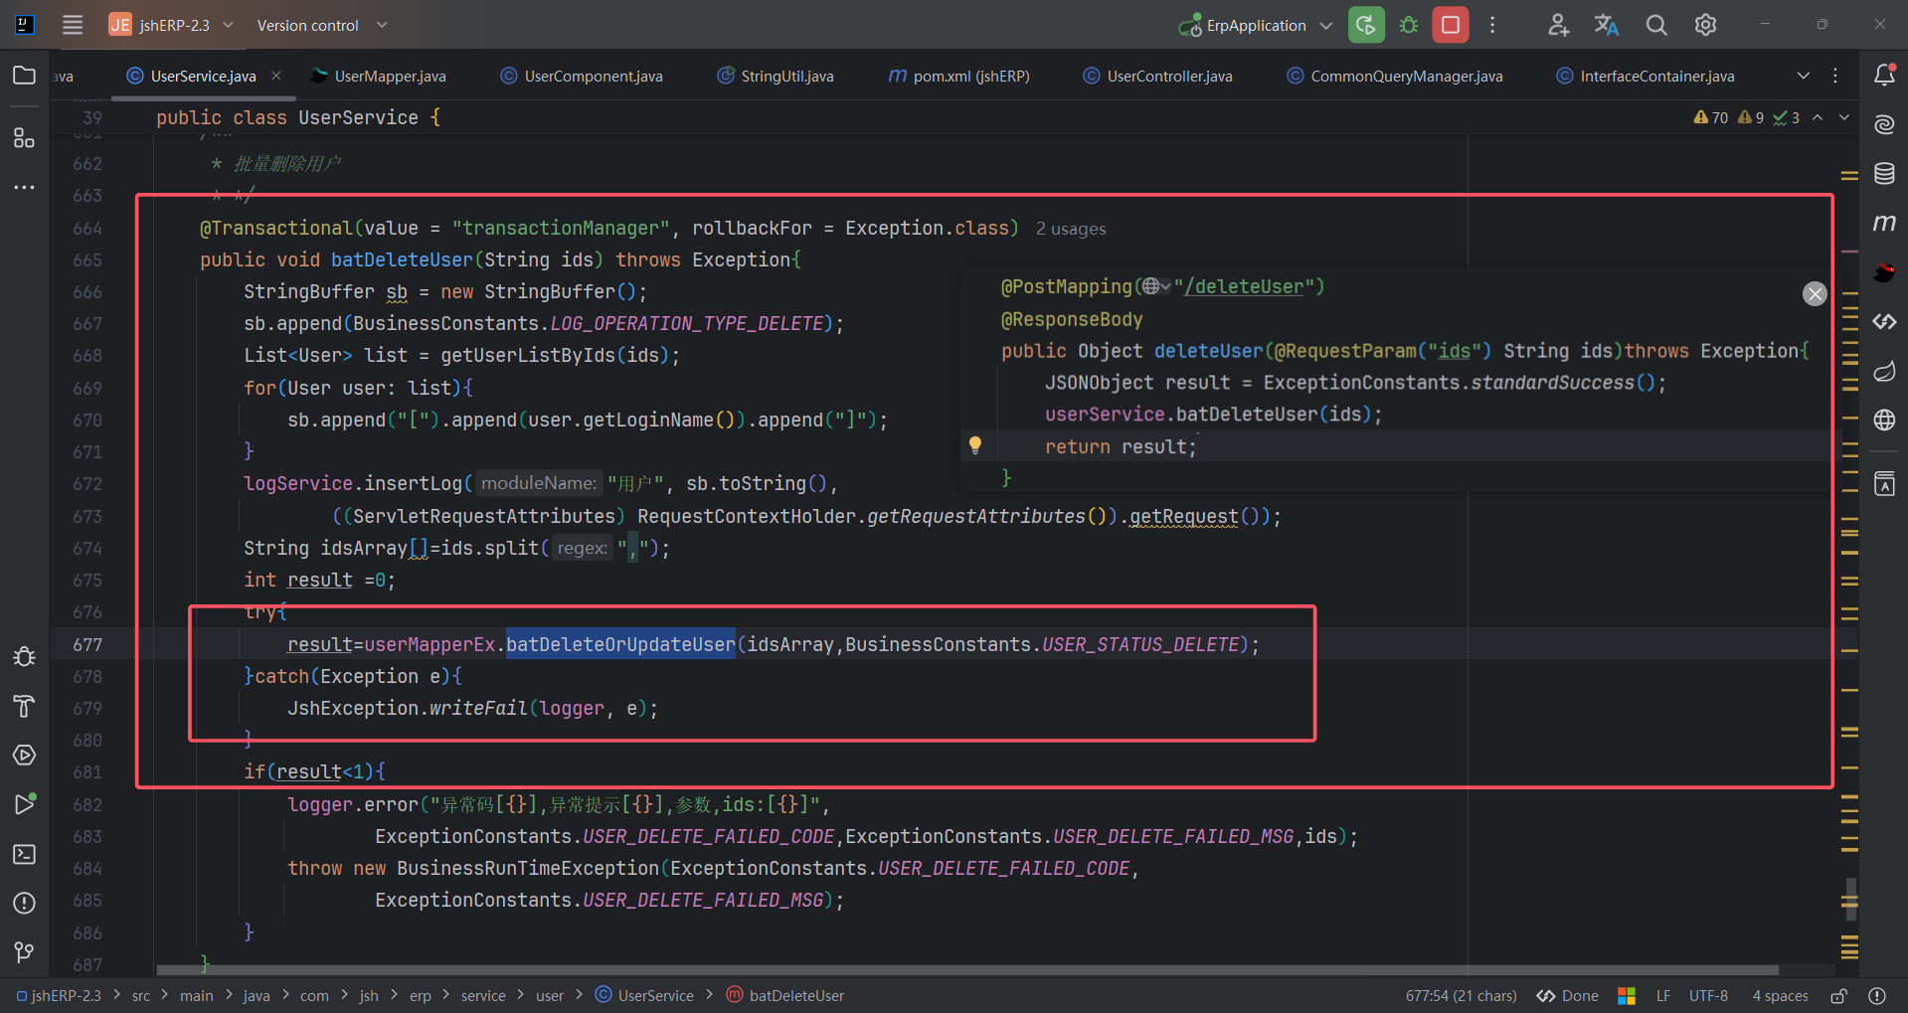Open the Notifications bell

point(1884,76)
